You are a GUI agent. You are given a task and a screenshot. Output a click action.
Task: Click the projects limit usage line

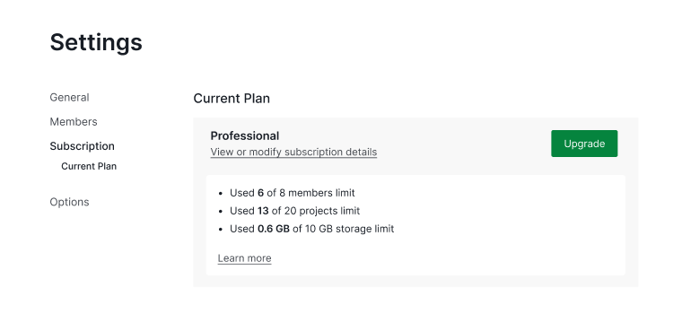[295, 211]
